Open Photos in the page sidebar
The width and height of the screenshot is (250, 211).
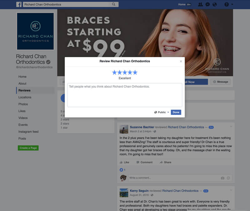tap(23, 104)
